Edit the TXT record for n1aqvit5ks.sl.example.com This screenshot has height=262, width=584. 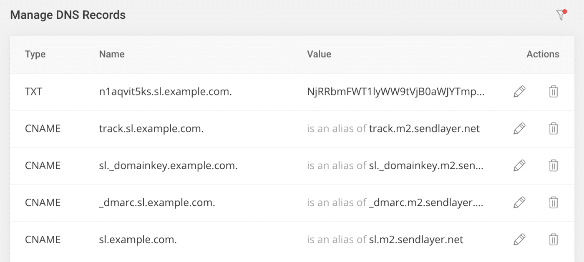(x=519, y=91)
